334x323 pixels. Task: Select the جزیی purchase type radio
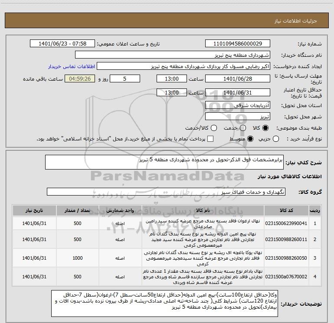tap(275, 139)
